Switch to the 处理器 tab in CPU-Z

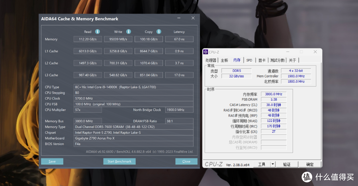click(211, 60)
